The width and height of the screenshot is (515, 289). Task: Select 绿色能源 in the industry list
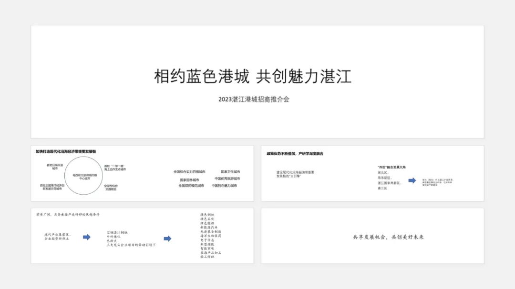tap(207, 223)
